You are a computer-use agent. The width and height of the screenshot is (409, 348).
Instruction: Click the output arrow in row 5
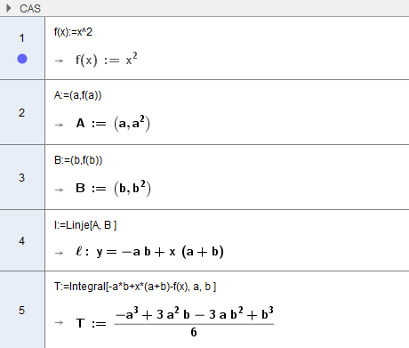pyautogui.click(x=60, y=323)
